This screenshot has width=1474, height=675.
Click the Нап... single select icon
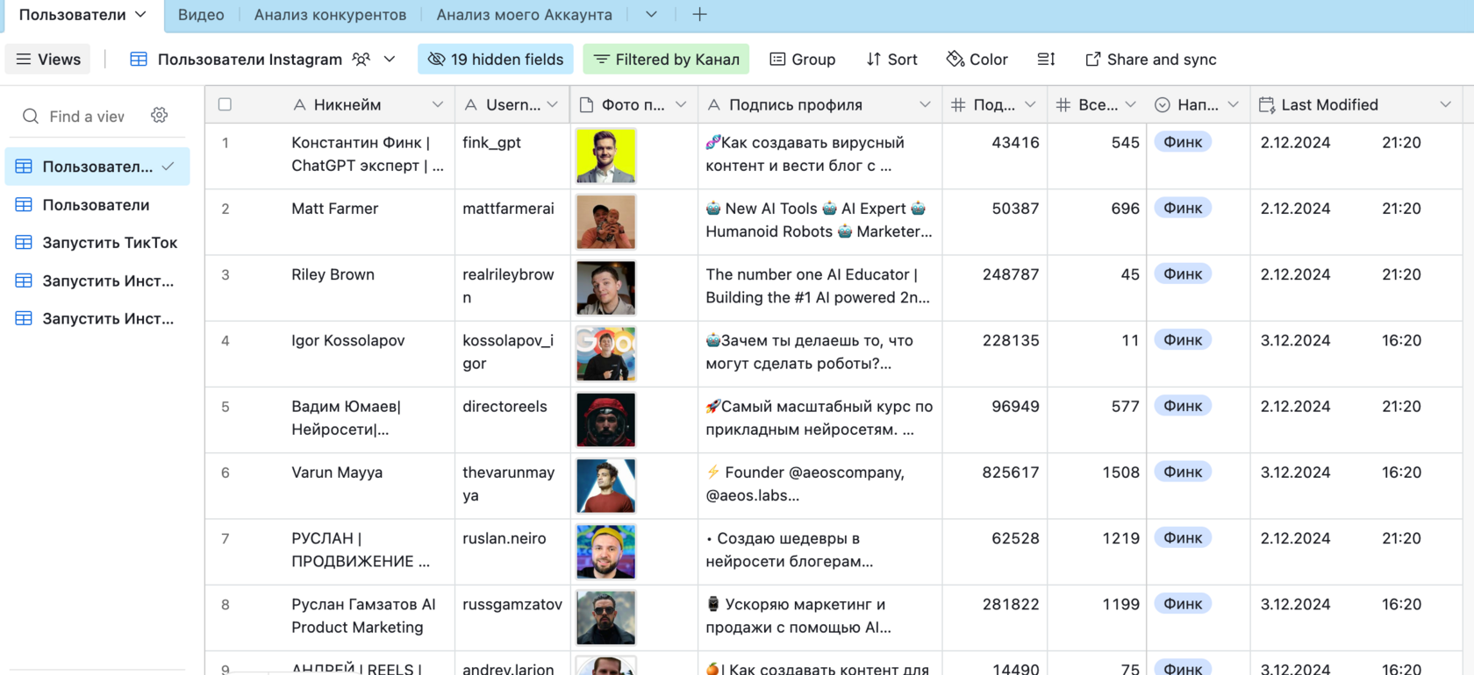1162,105
